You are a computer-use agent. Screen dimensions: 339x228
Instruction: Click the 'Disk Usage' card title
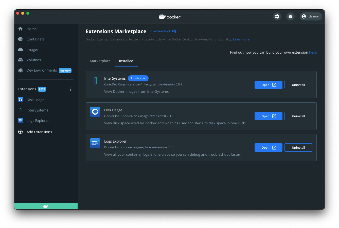pos(113,110)
